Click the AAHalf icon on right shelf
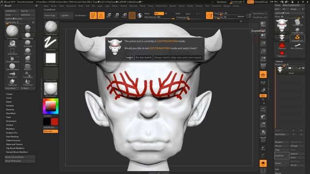 point(263,59)
